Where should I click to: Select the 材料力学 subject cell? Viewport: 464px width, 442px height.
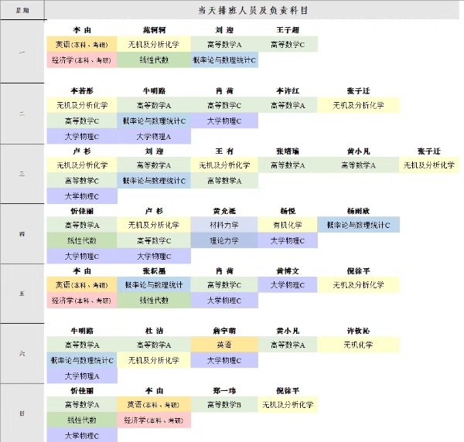(x=224, y=225)
